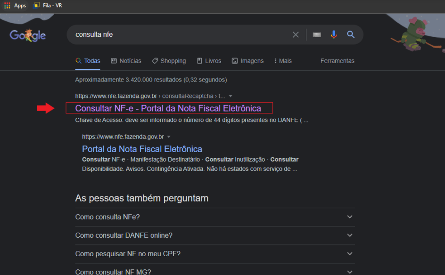Switch to the Notícias tab

(126, 61)
